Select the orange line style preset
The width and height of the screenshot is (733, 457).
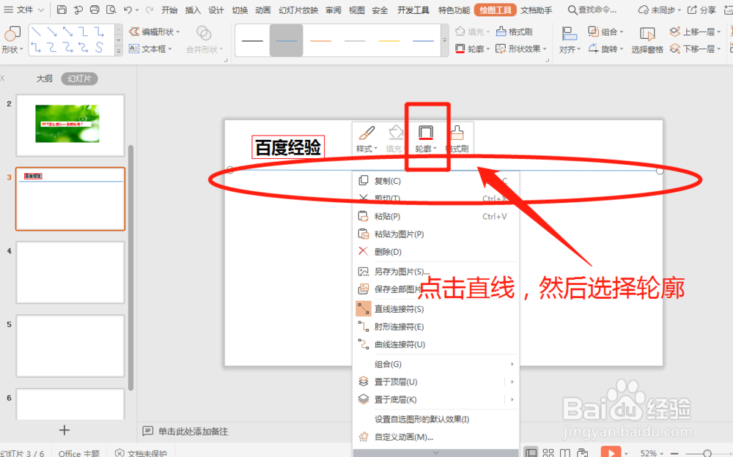tap(321, 41)
